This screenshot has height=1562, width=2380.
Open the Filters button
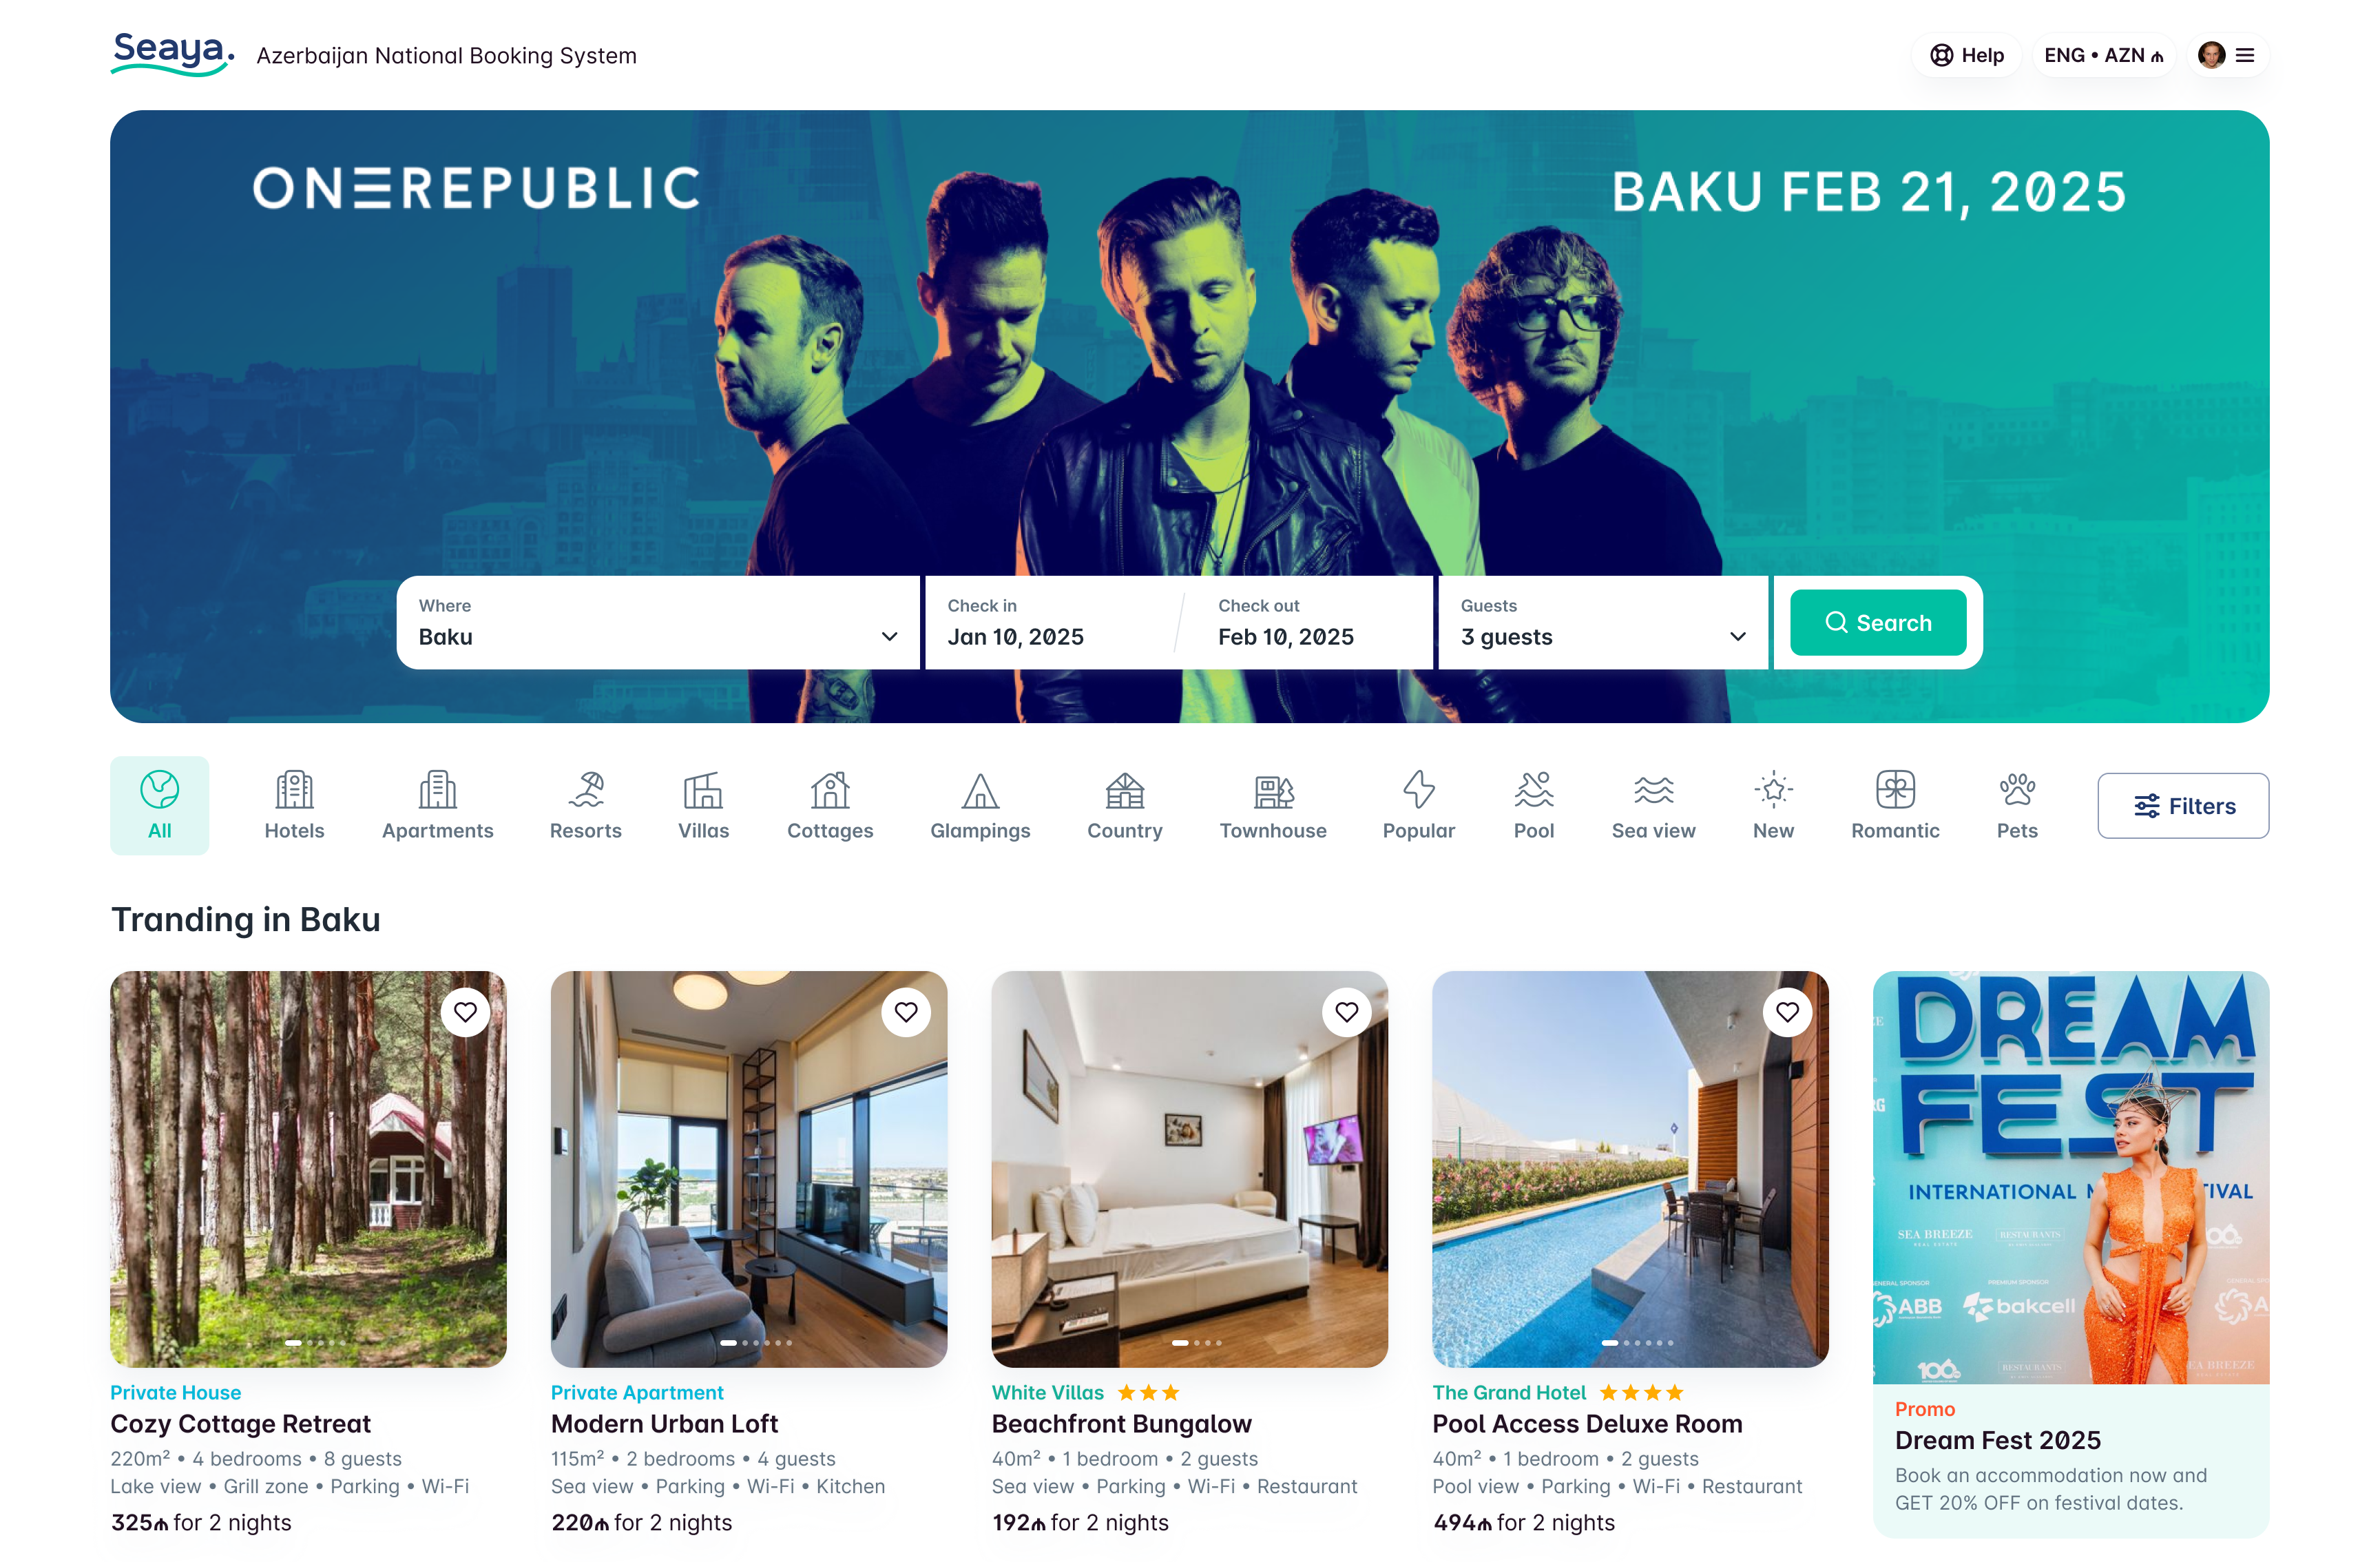[2182, 806]
